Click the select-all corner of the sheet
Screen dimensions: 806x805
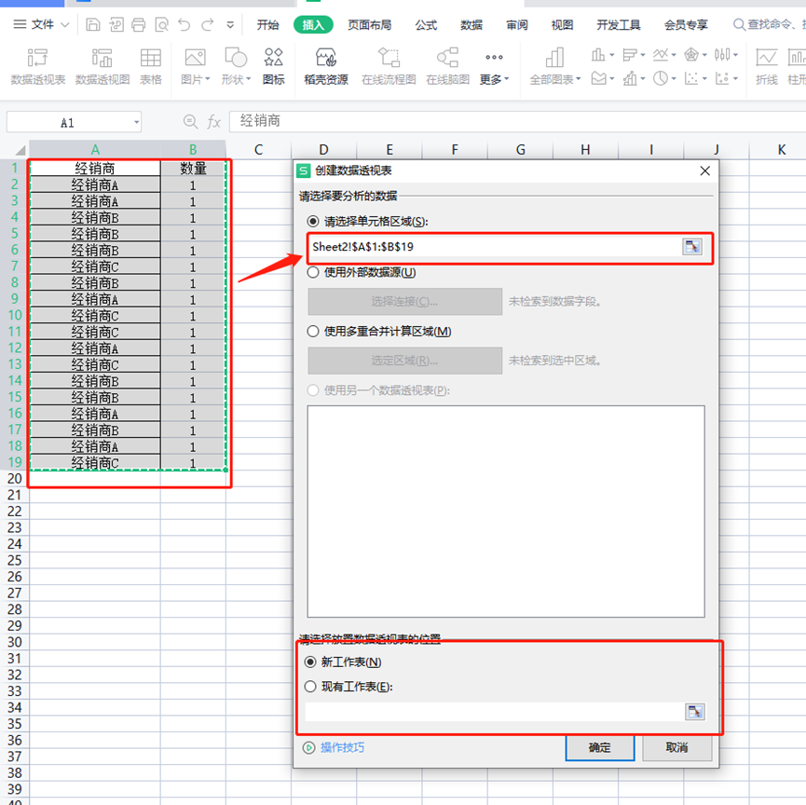tap(20, 150)
